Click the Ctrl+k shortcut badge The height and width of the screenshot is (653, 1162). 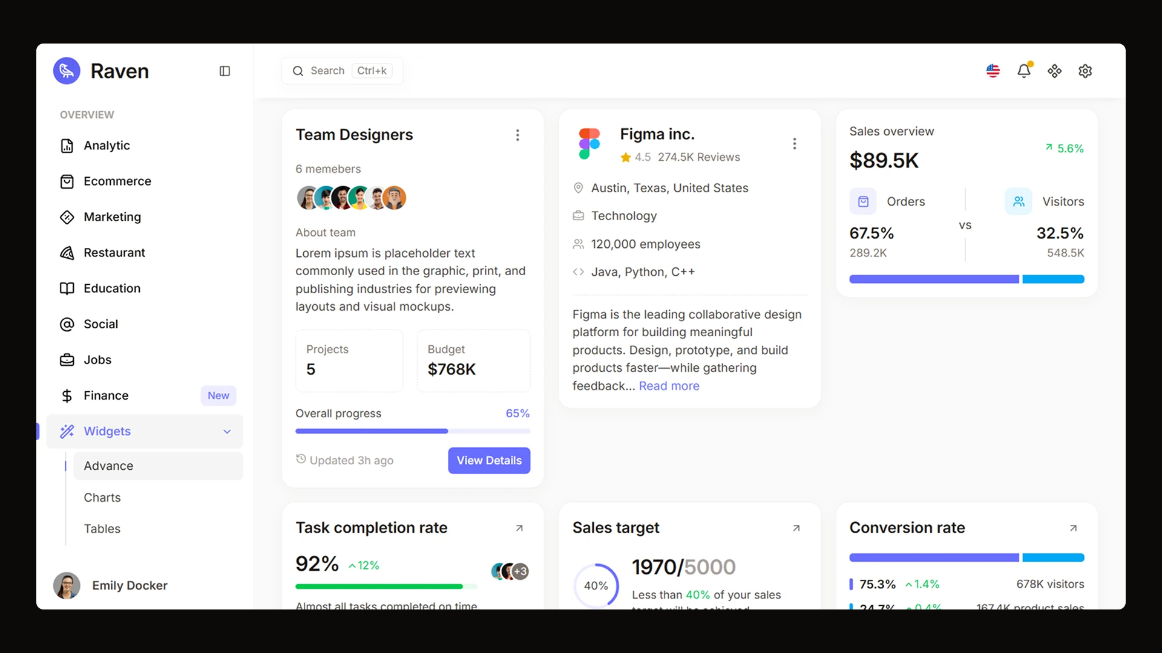(372, 71)
